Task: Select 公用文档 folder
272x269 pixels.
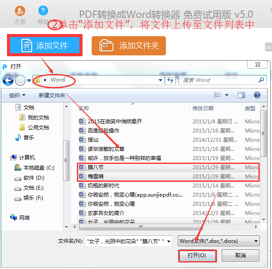Action: (x=34, y=127)
